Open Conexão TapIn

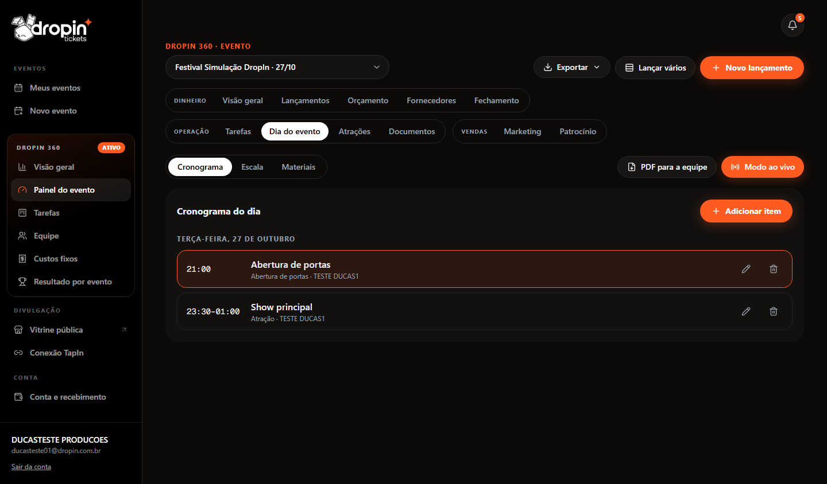coord(71,353)
